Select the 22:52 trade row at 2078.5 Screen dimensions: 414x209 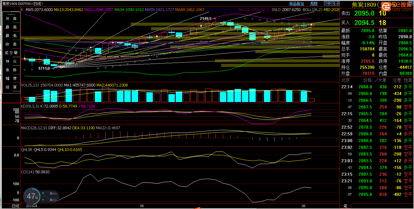(377, 127)
